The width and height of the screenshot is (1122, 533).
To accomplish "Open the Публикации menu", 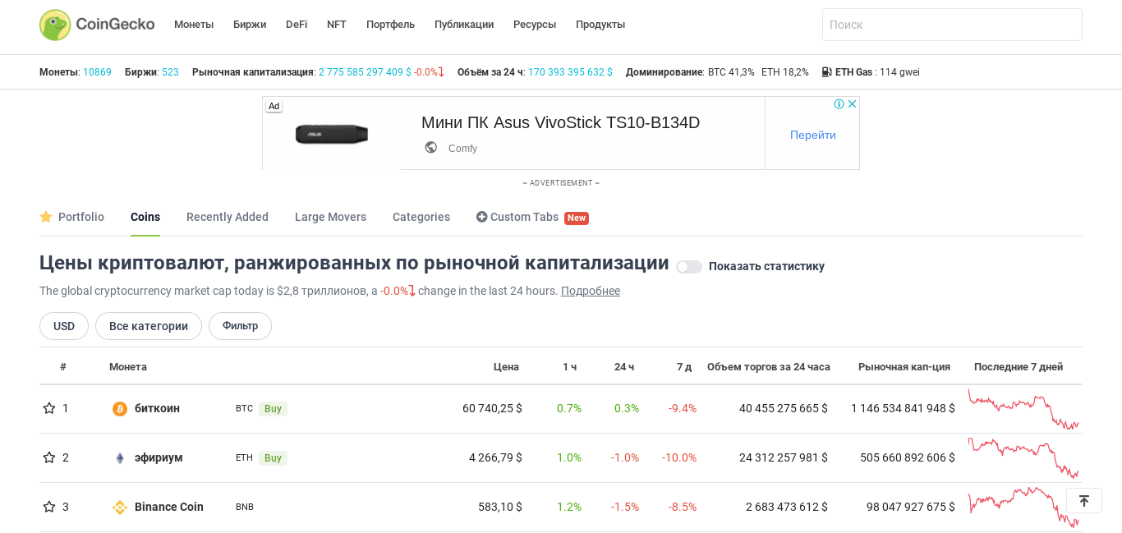I will point(464,25).
